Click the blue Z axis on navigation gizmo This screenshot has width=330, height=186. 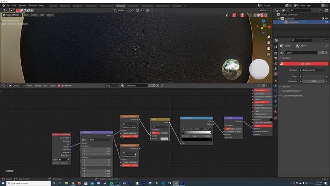pyautogui.click(x=263, y=21)
